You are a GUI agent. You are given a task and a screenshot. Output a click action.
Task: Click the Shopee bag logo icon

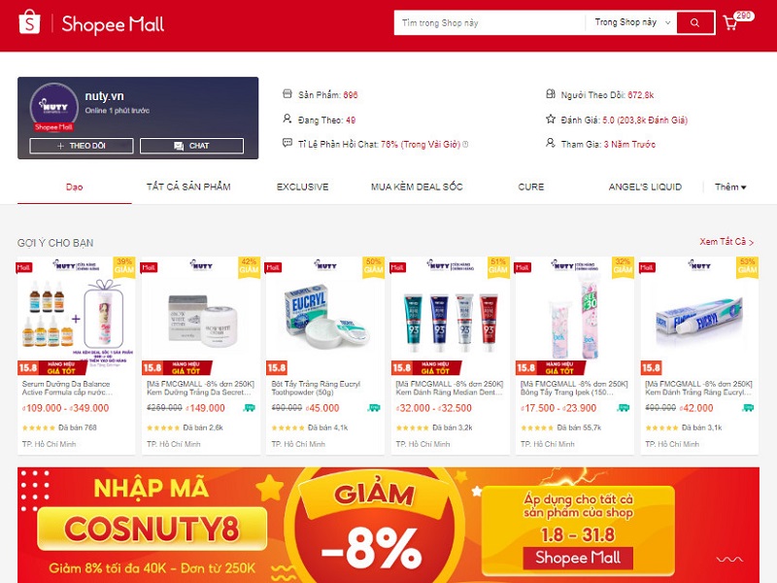tap(29, 22)
